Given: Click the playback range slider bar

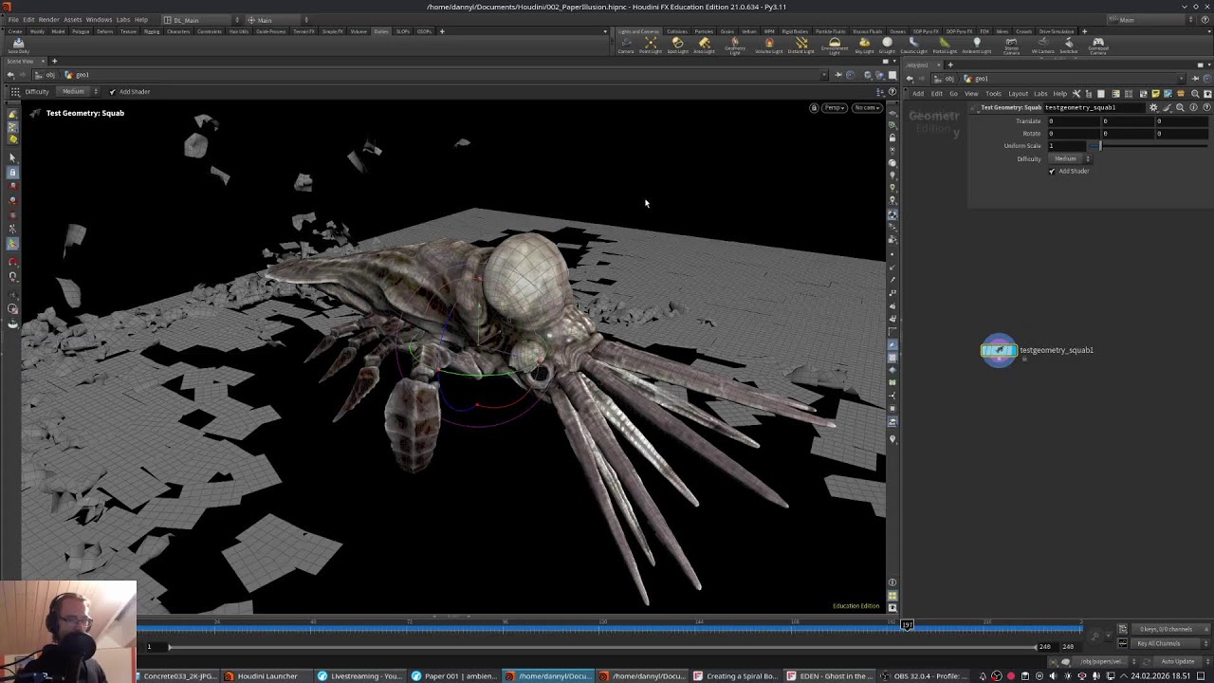Looking at the screenshot, I should (x=602, y=647).
